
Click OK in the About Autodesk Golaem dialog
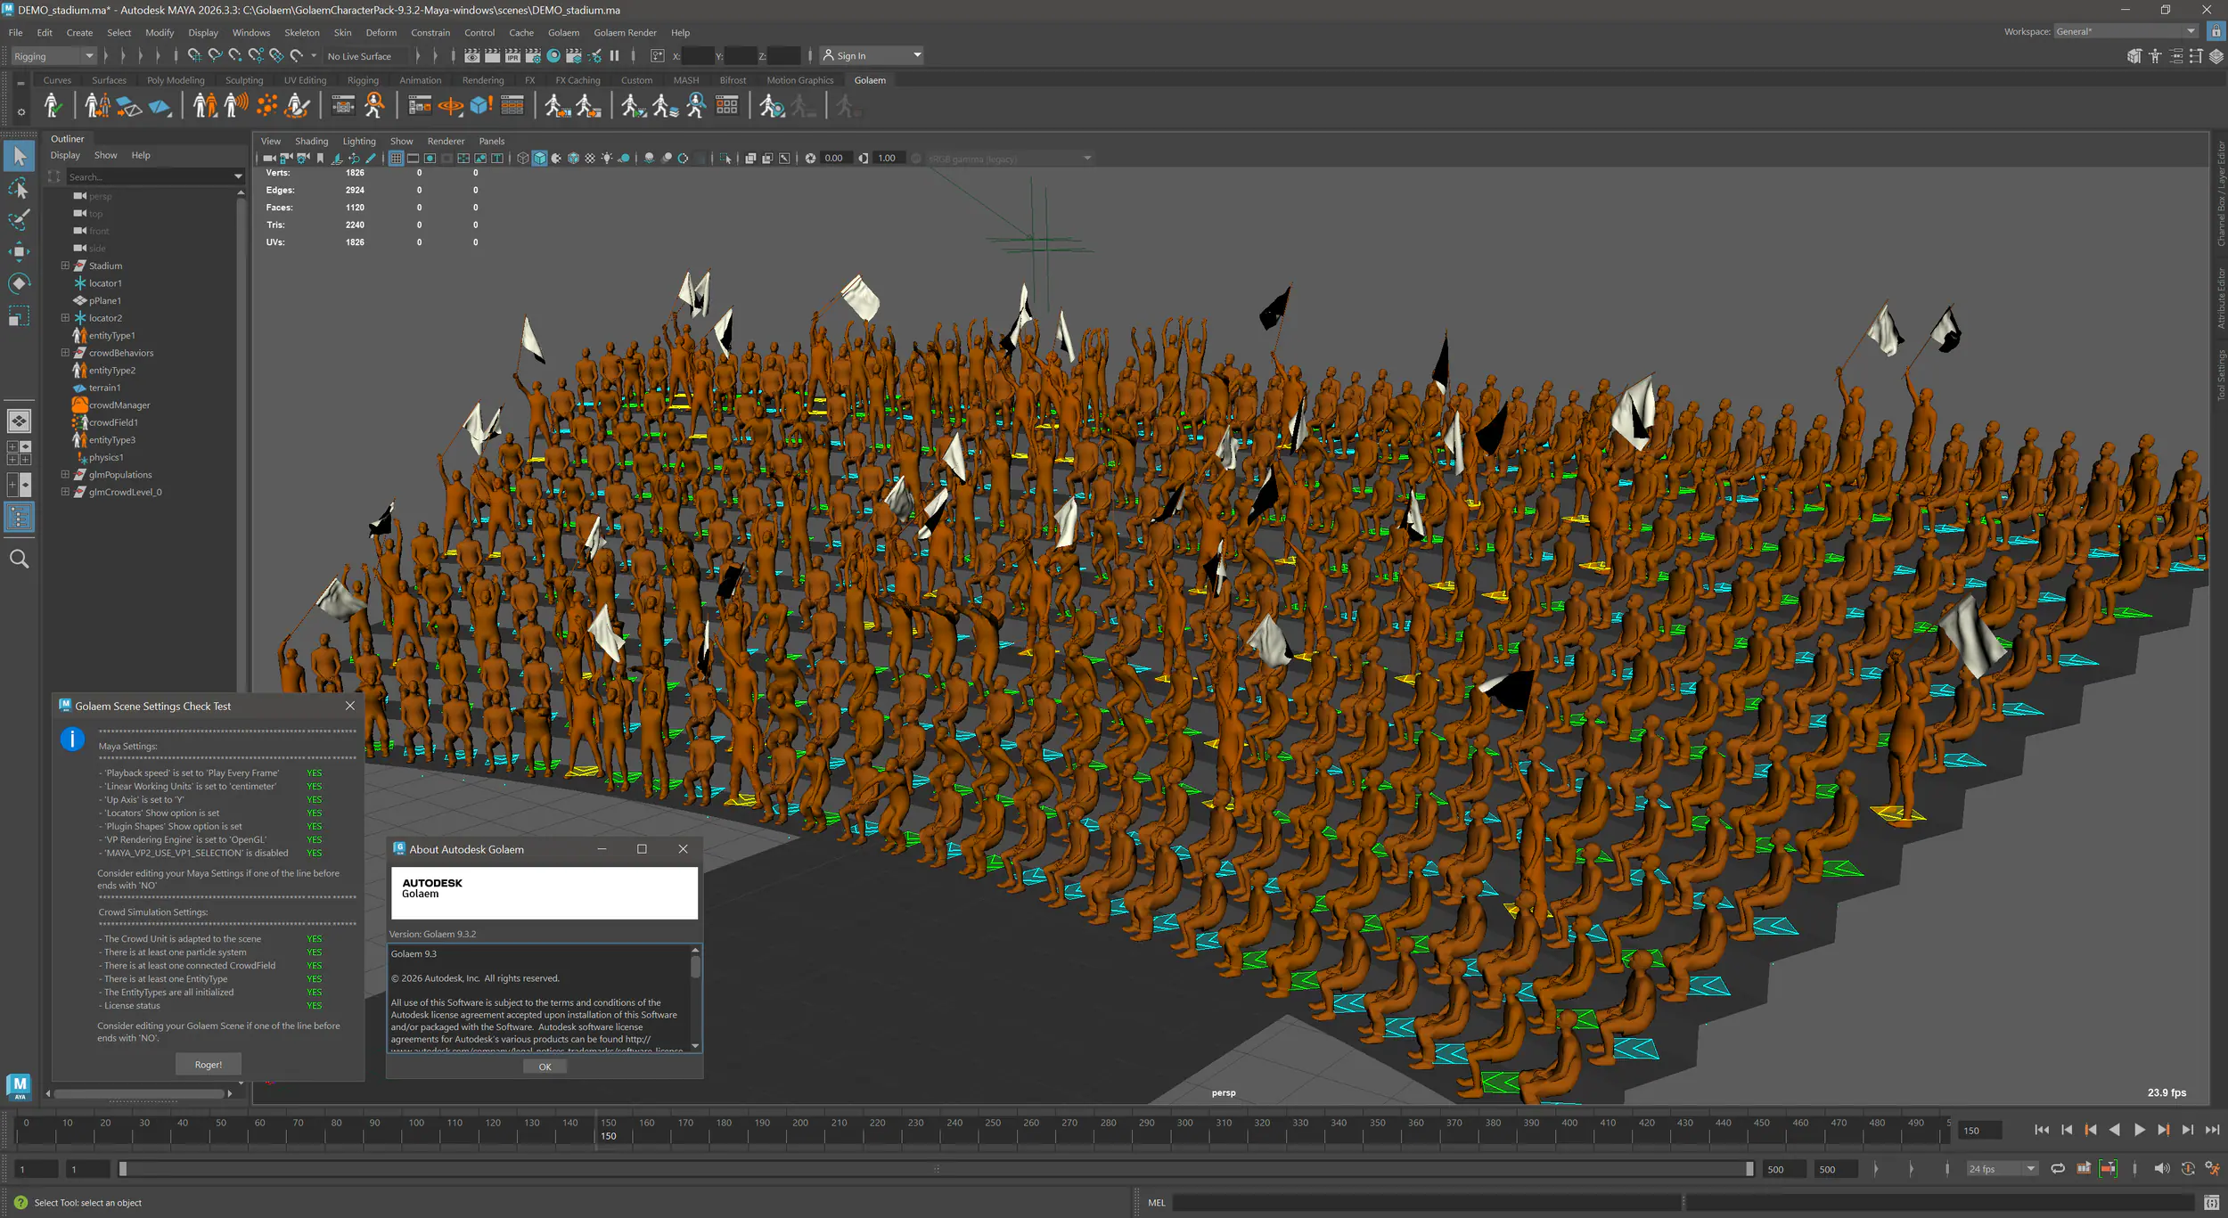click(545, 1067)
